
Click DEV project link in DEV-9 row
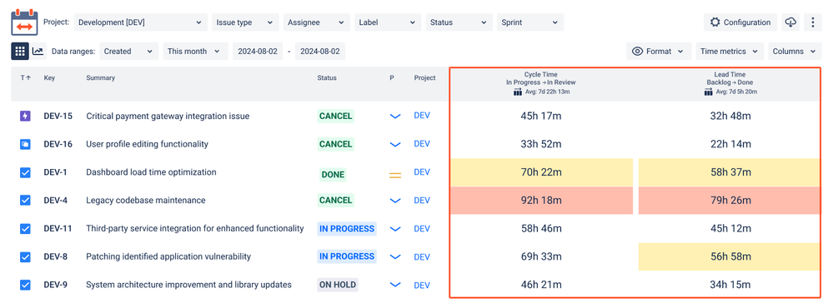[x=422, y=286]
